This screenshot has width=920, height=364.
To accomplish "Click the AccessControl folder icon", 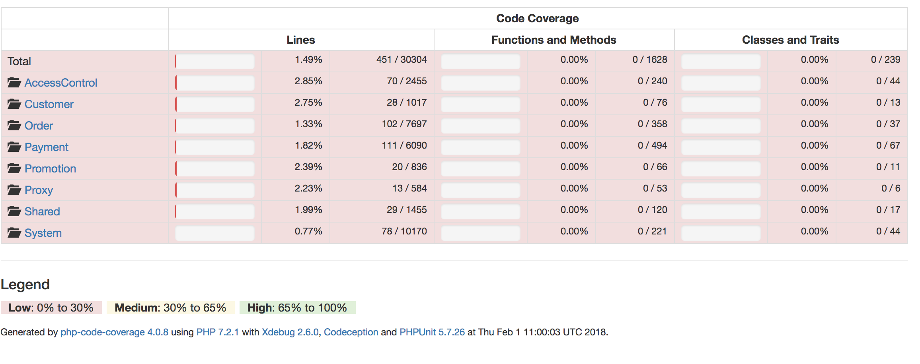I will 14,83.
